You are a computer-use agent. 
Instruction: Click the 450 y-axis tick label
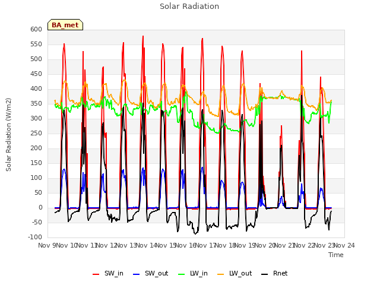36,74
